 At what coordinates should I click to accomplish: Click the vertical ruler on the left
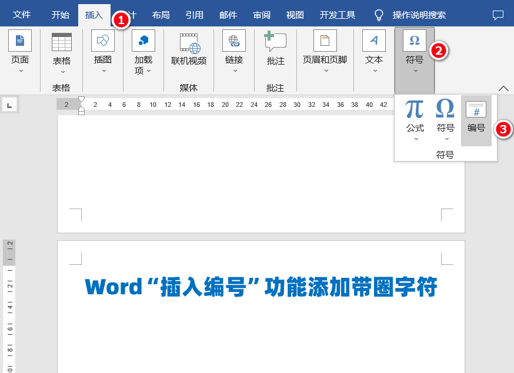click(x=9, y=306)
